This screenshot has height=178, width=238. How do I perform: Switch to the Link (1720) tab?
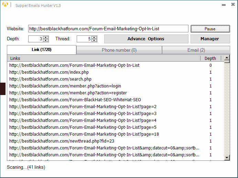[x=42, y=50]
